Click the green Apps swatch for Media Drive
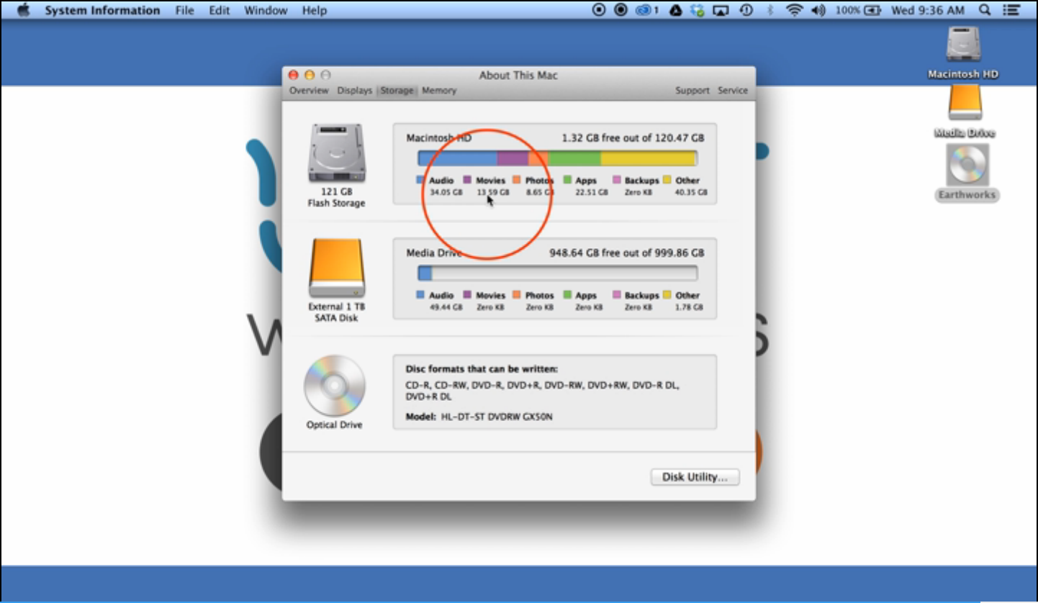Image resolution: width=1038 pixels, height=603 pixels. [567, 295]
